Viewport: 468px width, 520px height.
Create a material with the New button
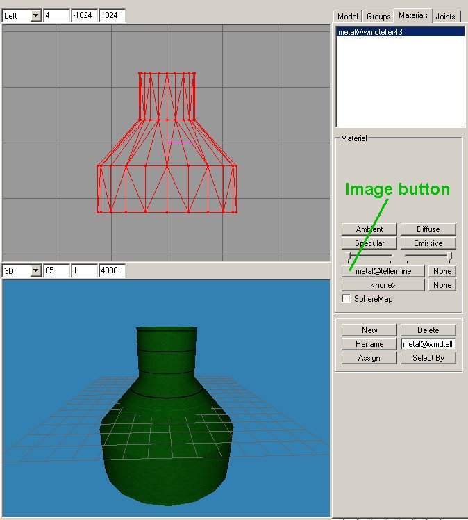point(369,330)
